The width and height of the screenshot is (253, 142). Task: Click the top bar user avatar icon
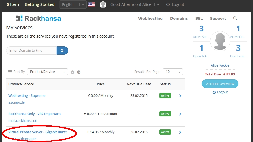[x=103, y=5]
